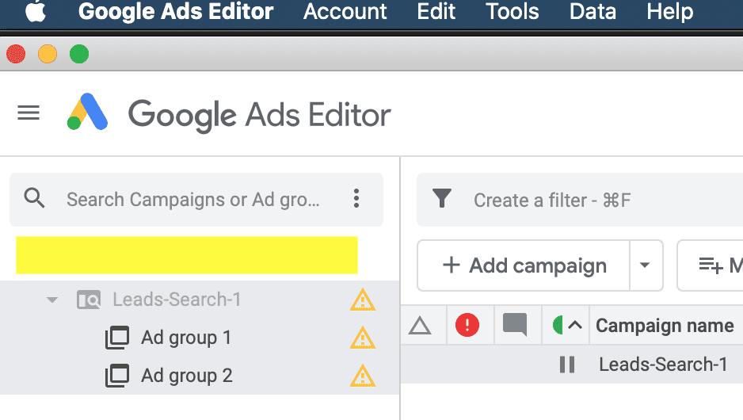Close the window with the red button
The width and height of the screenshot is (743, 420).
point(16,54)
